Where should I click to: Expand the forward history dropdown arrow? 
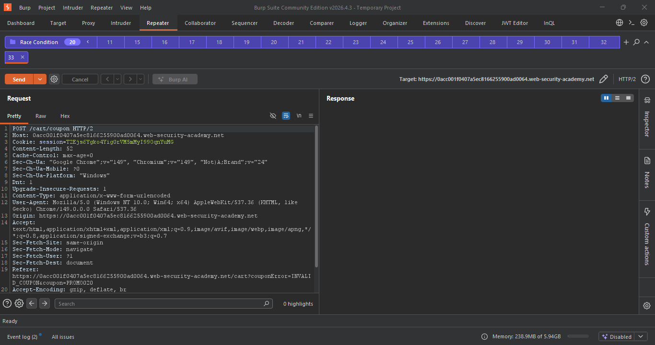click(x=140, y=79)
